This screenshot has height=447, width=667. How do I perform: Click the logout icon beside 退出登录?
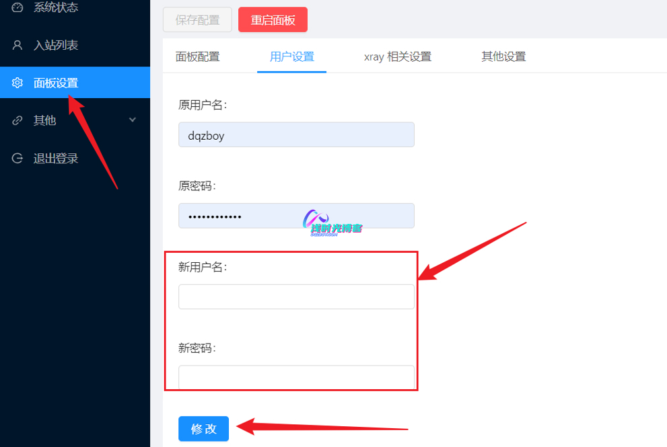point(17,159)
